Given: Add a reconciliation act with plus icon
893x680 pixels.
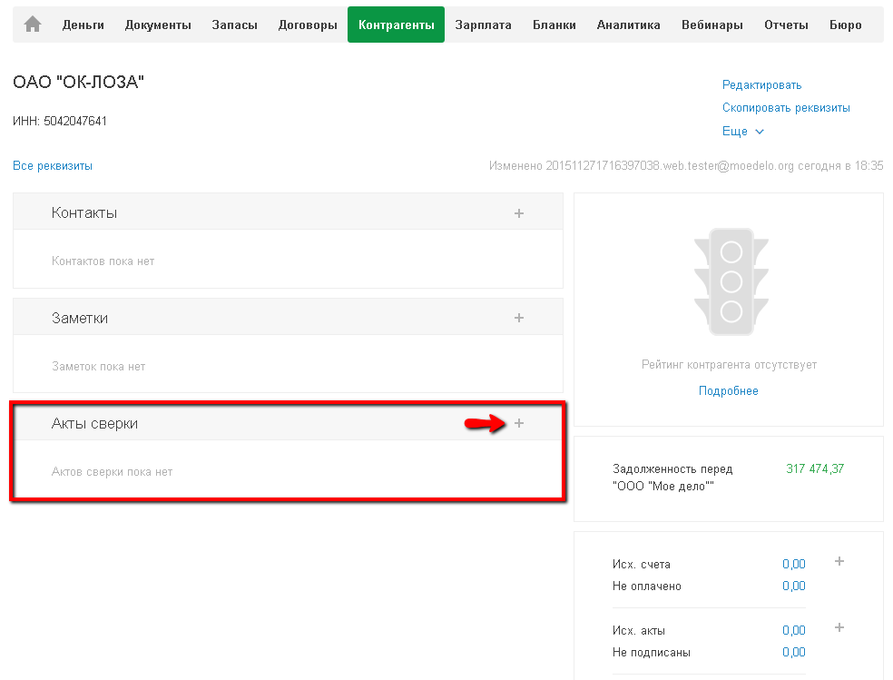Looking at the screenshot, I should coord(519,424).
